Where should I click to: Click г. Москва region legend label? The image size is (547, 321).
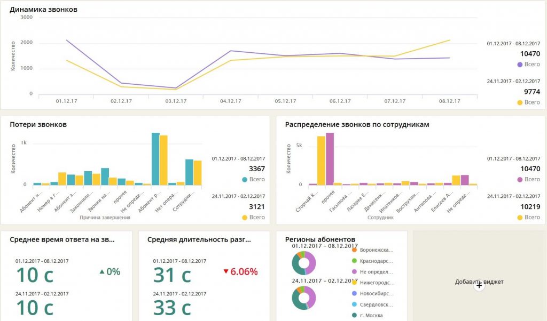[x=371, y=316]
